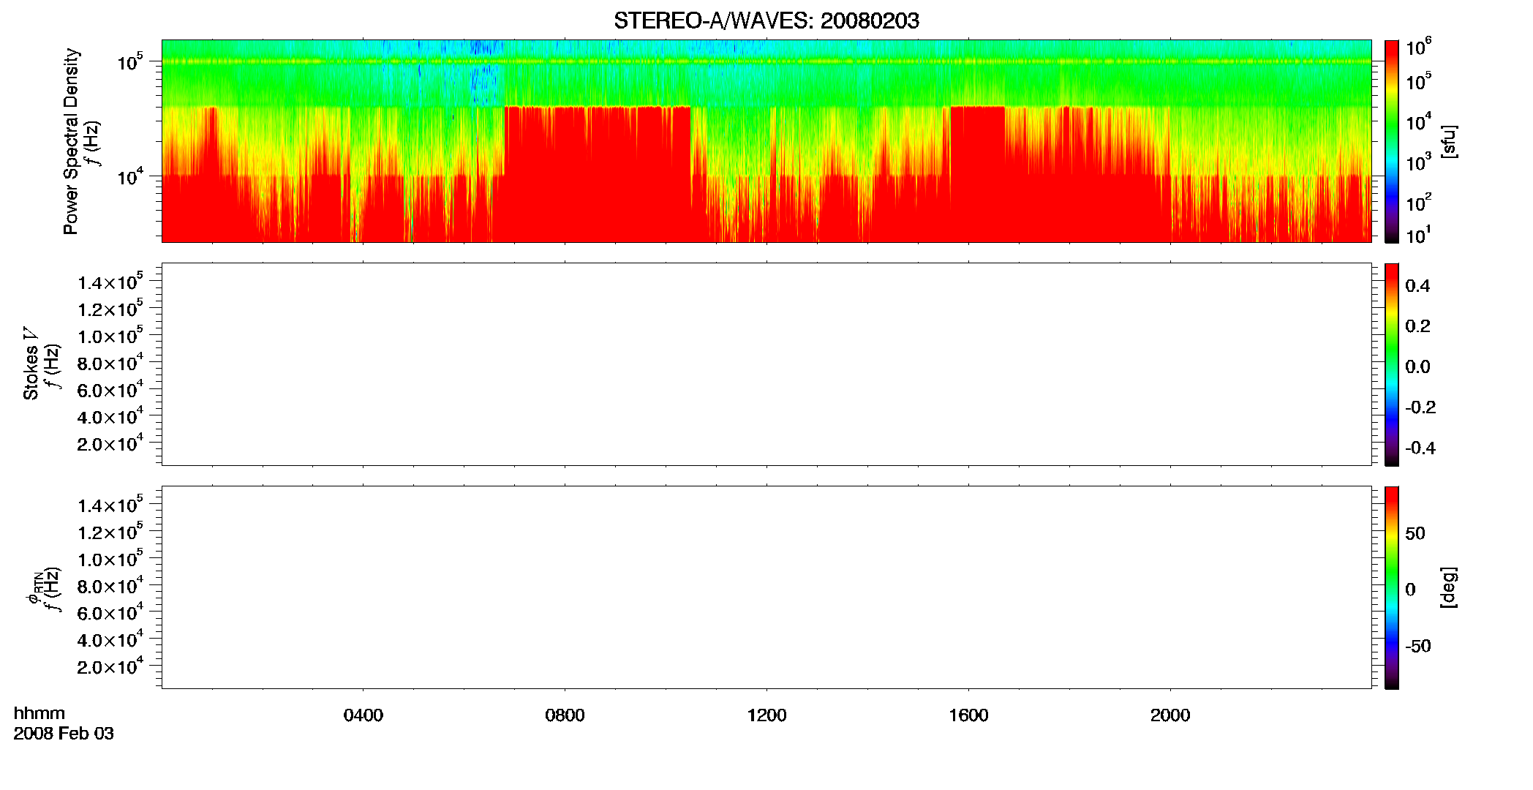The height and width of the screenshot is (790, 1533).
Task: Click the empty phi RTN plot panel
Action: click(x=766, y=587)
